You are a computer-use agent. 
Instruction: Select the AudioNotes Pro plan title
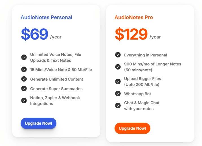[x=134, y=17]
